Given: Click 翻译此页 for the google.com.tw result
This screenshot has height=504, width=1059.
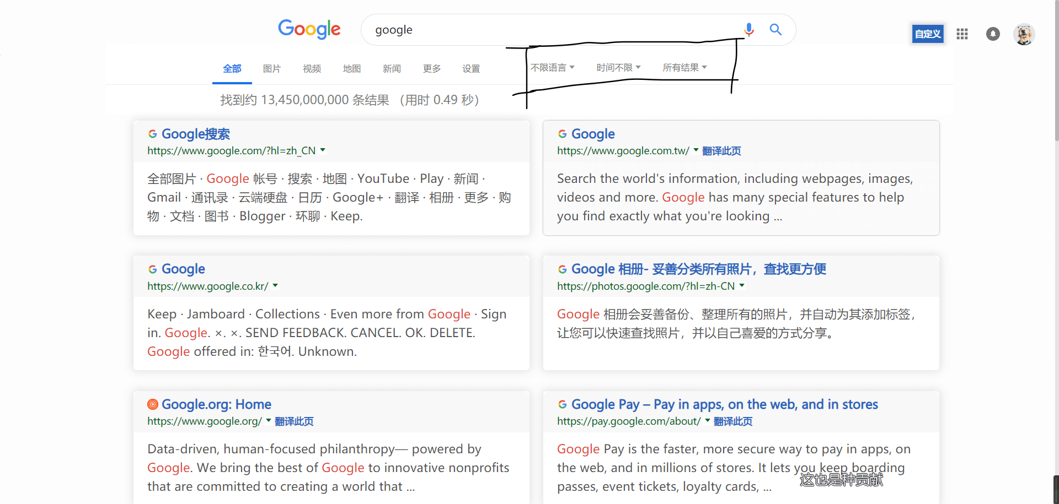Looking at the screenshot, I should pos(721,151).
